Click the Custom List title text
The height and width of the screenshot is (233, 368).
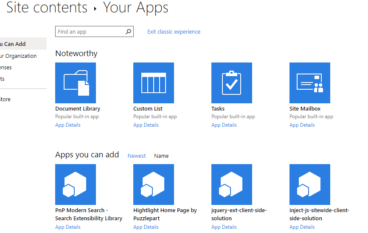pos(148,108)
